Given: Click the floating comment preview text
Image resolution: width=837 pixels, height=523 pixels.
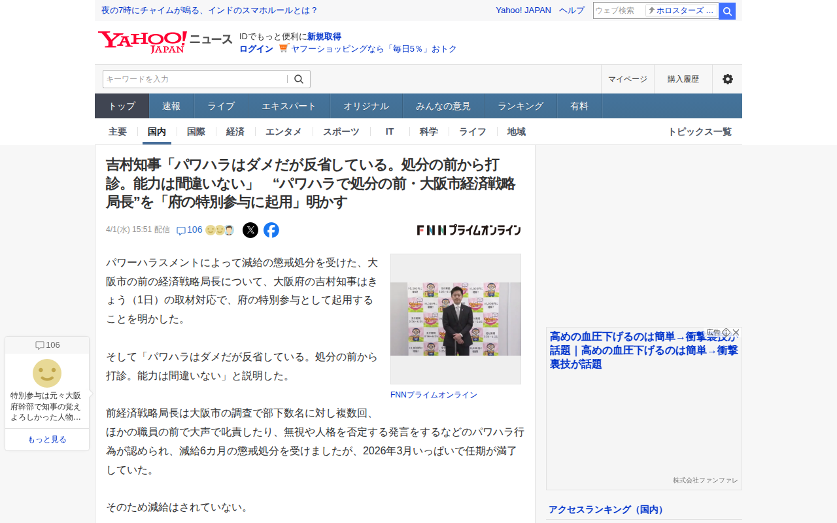Looking at the screenshot, I should (x=47, y=406).
